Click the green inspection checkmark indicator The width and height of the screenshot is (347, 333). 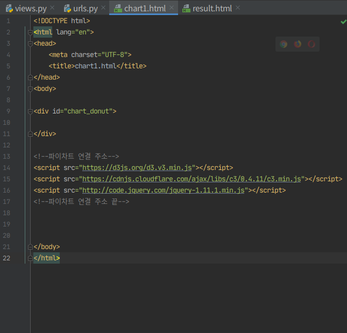[x=343, y=22]
